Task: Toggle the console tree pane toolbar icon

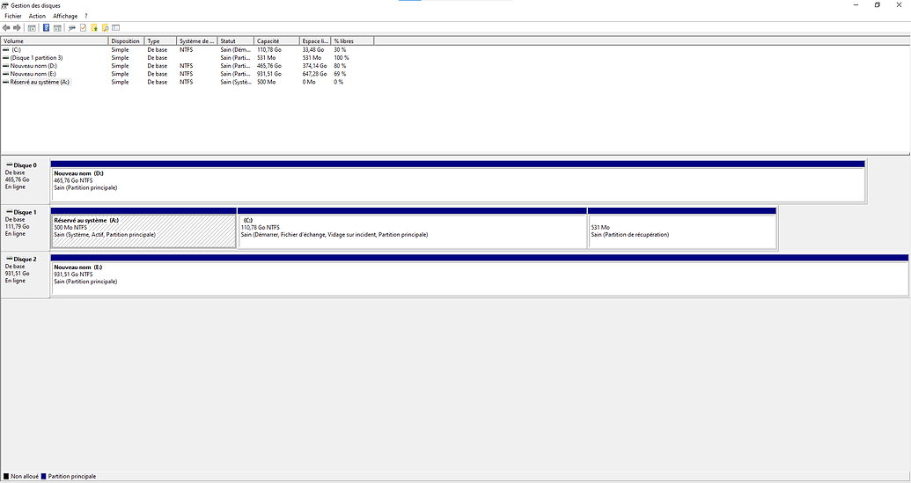Action: point(32,28)
